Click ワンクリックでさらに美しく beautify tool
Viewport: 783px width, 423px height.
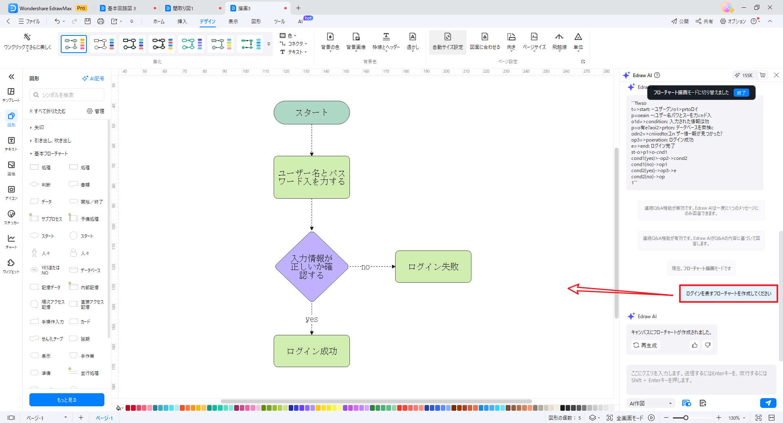point(28,42)
